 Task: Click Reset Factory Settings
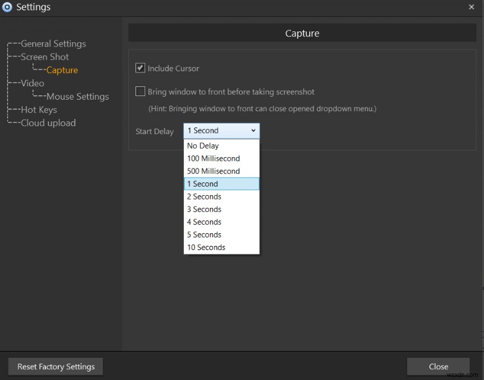(x=55, y=366)
